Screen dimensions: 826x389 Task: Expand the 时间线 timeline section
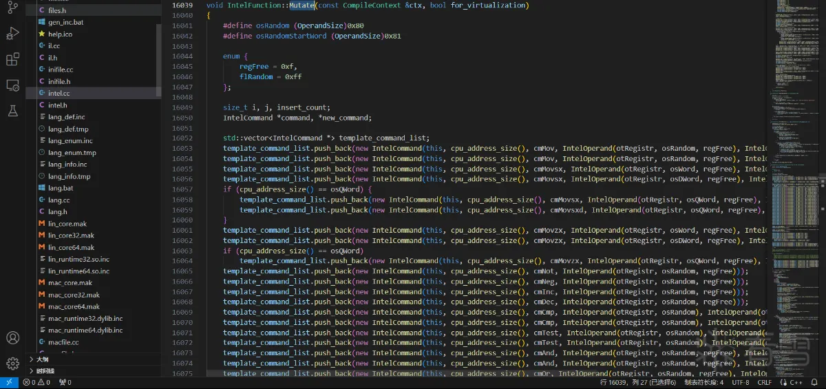pyautogui.click(x=94, y=370)
